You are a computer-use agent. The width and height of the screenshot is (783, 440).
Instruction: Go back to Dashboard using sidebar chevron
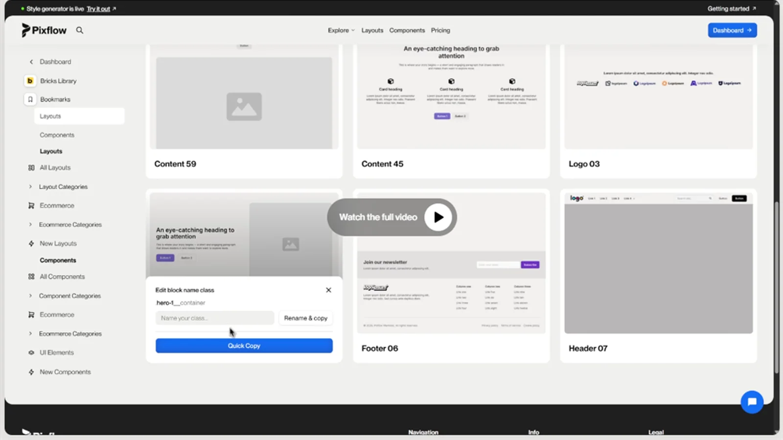(x=31, y=62)
